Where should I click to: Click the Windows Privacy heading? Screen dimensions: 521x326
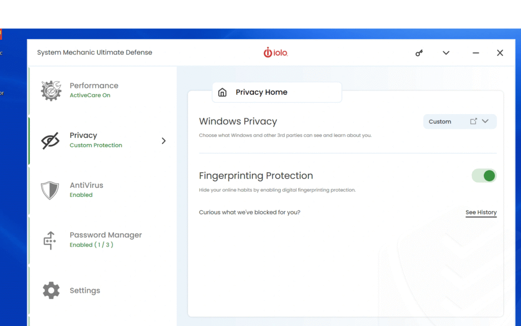tap(238, 121)
